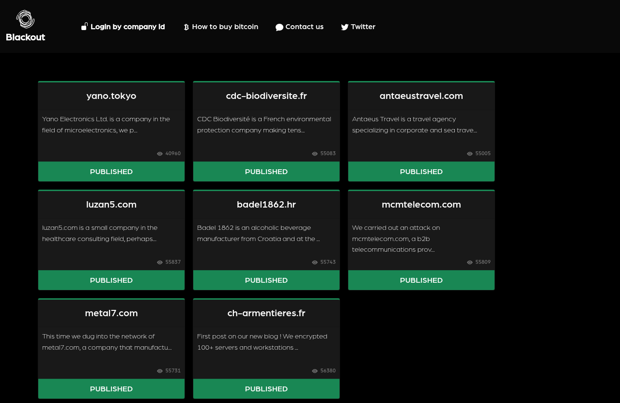Click PUBLISHED button under ch-armentieres.fr
The image size is (620, 403).
pos(266,389)
